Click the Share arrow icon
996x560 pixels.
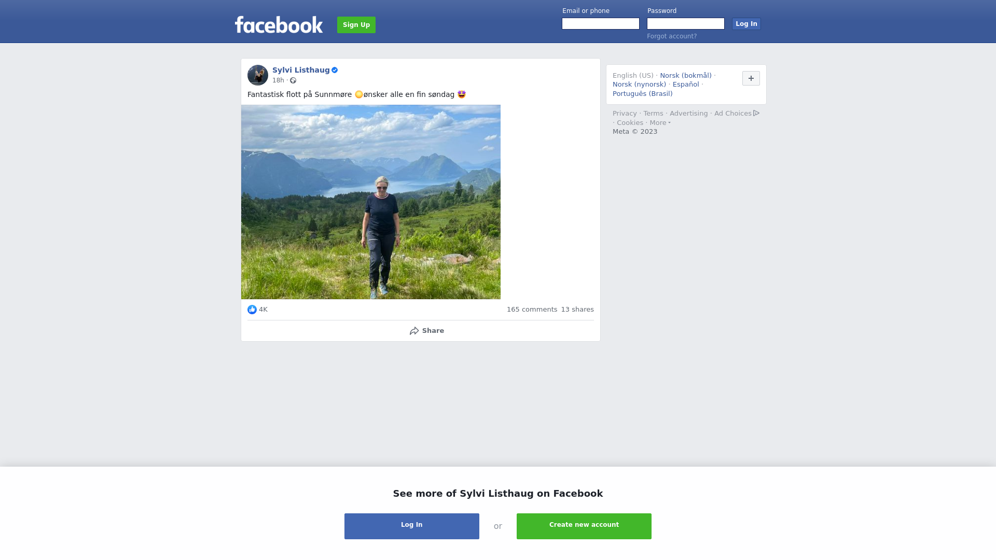tap(414, 331)
